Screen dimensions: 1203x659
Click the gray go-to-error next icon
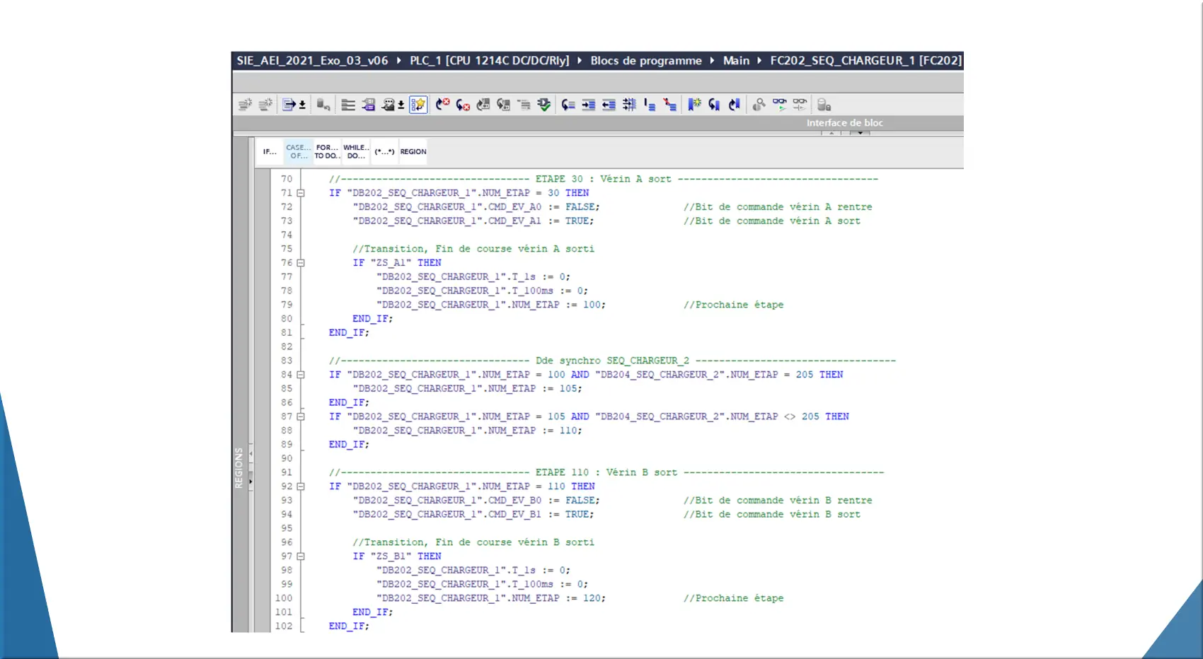click(x=503, y=105)
